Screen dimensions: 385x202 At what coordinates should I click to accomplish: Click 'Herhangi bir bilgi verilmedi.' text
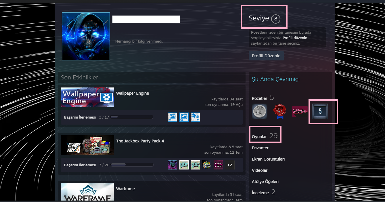[139, 41]
